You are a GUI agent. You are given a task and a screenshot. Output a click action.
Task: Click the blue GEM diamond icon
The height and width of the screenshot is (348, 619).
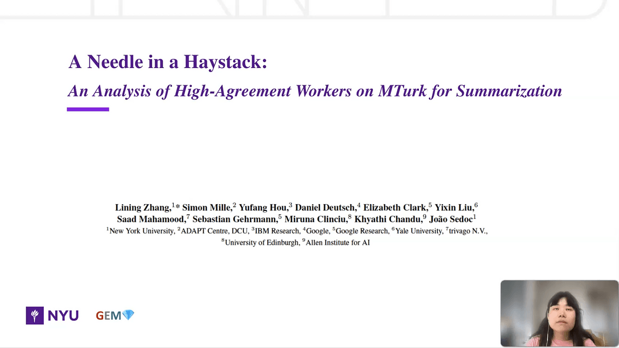click(x=128, y=314)
